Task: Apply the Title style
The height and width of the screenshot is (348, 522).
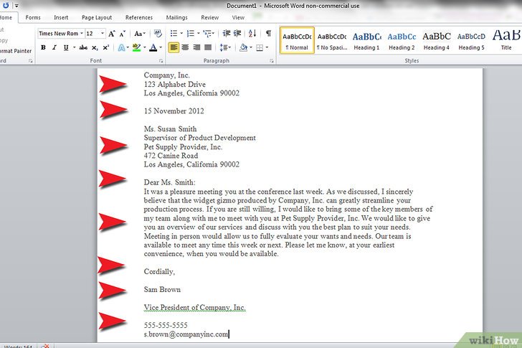Action: pos(506,41)
